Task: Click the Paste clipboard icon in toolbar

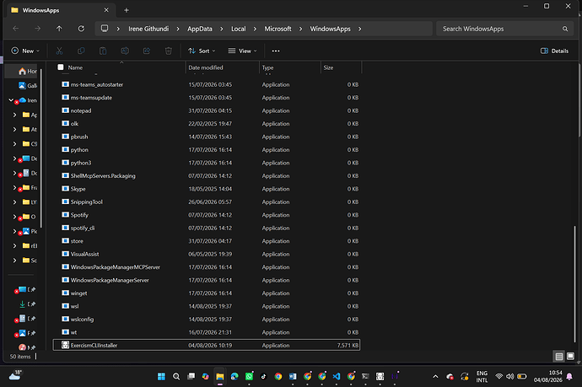Action: [x=103, y=51]
